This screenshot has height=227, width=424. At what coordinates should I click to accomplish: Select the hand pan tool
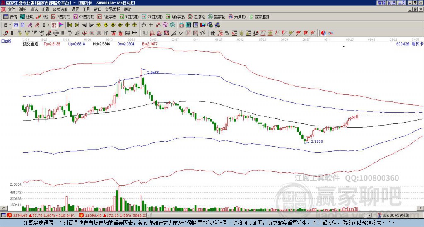click(144, 25)
